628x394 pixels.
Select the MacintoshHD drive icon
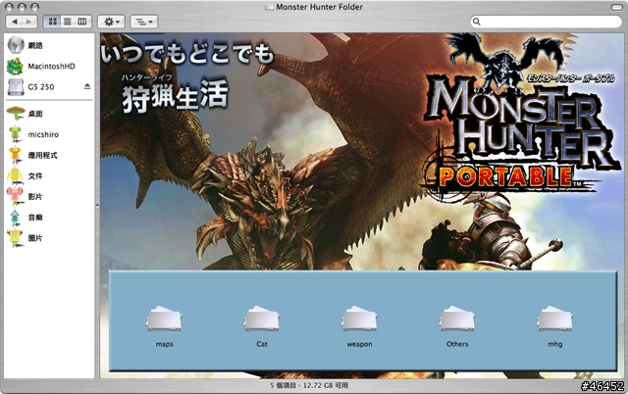(x=16, y=67)
